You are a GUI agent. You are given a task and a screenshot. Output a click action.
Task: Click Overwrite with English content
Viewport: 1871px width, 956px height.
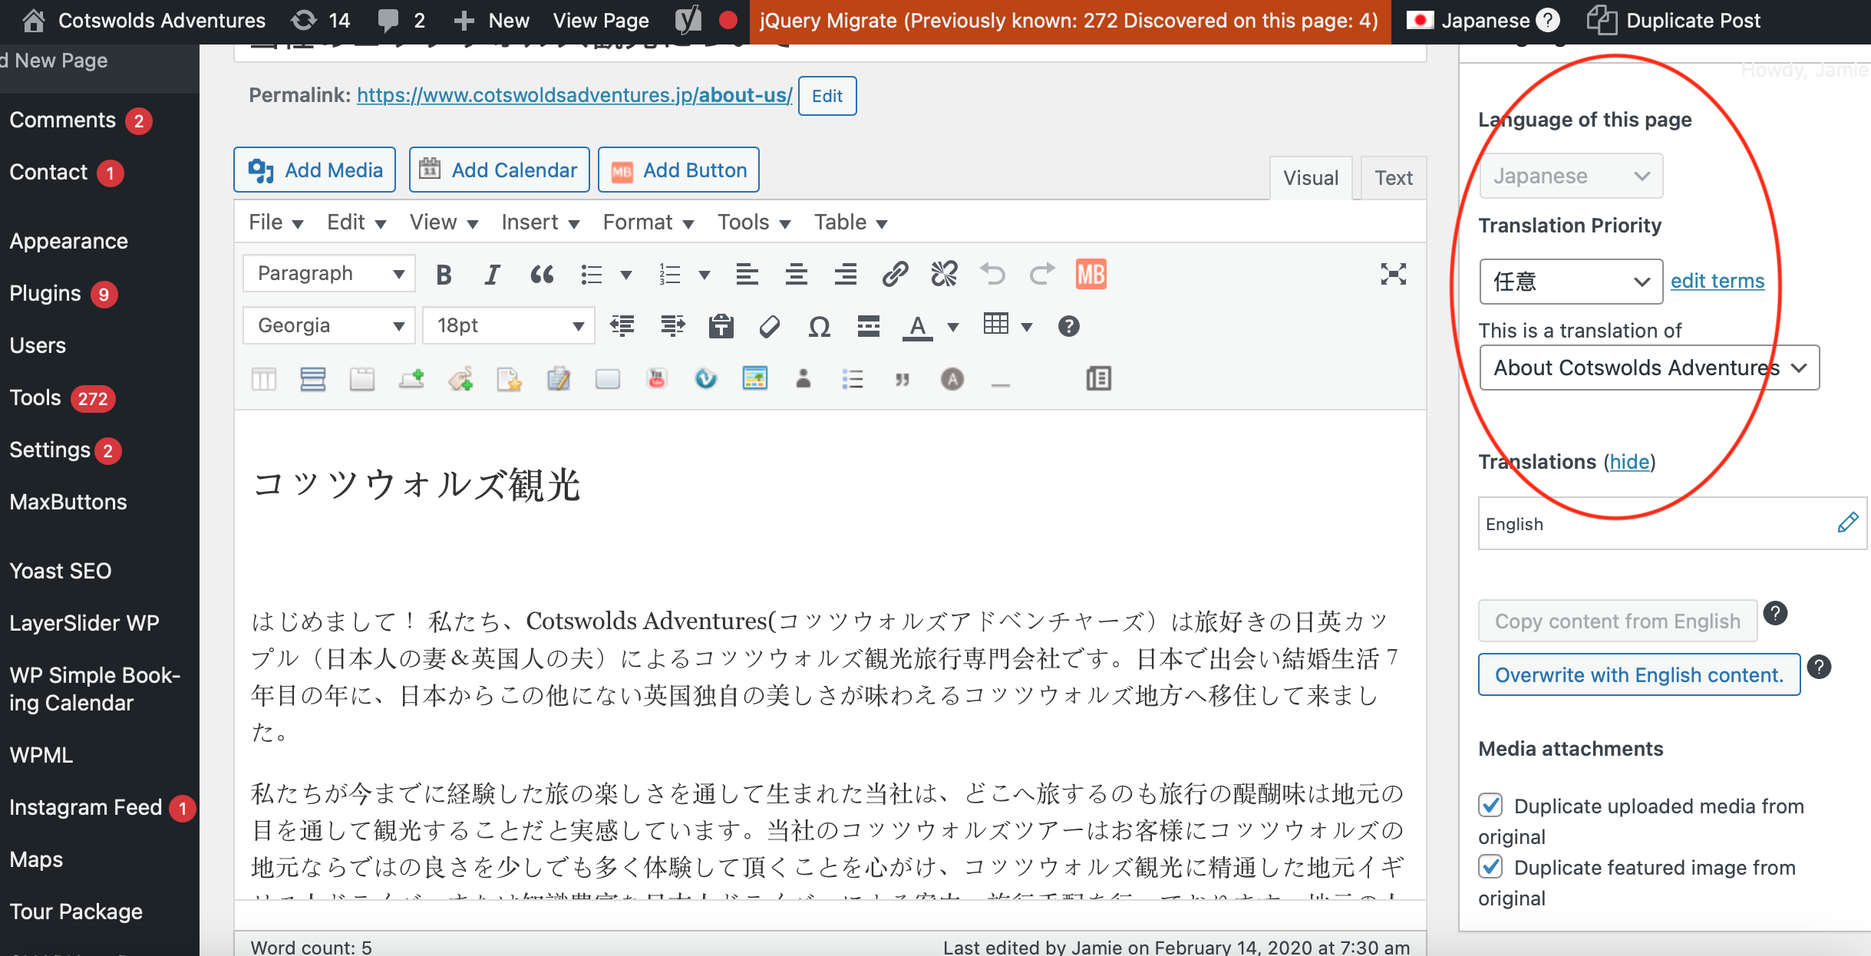pyautogui.click(x=1639, y=674)
